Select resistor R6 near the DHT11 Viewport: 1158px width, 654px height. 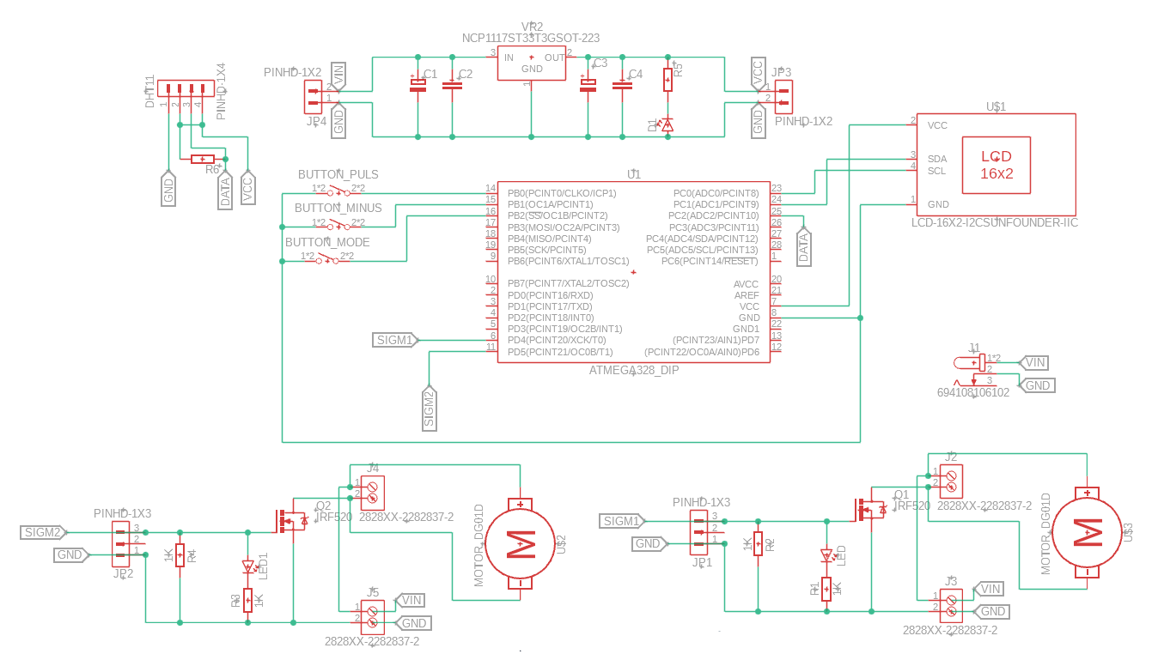pos(203,159)
